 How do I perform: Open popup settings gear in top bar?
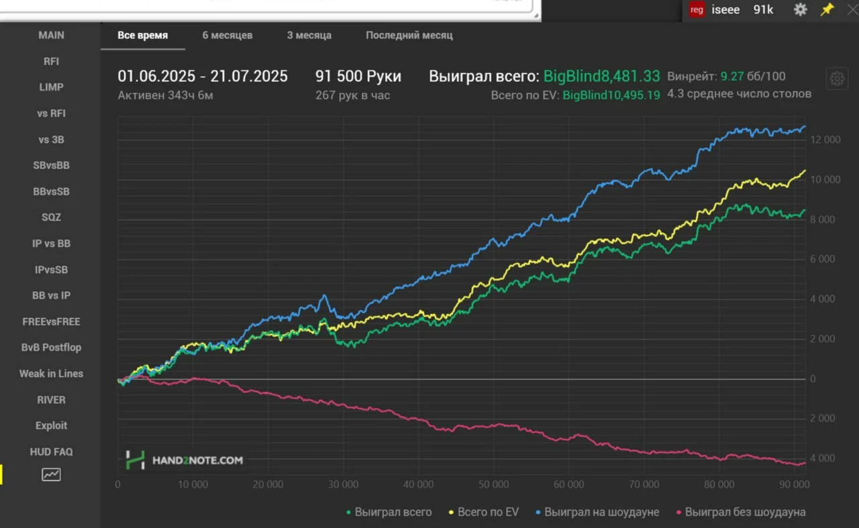[x=800, y=9]
